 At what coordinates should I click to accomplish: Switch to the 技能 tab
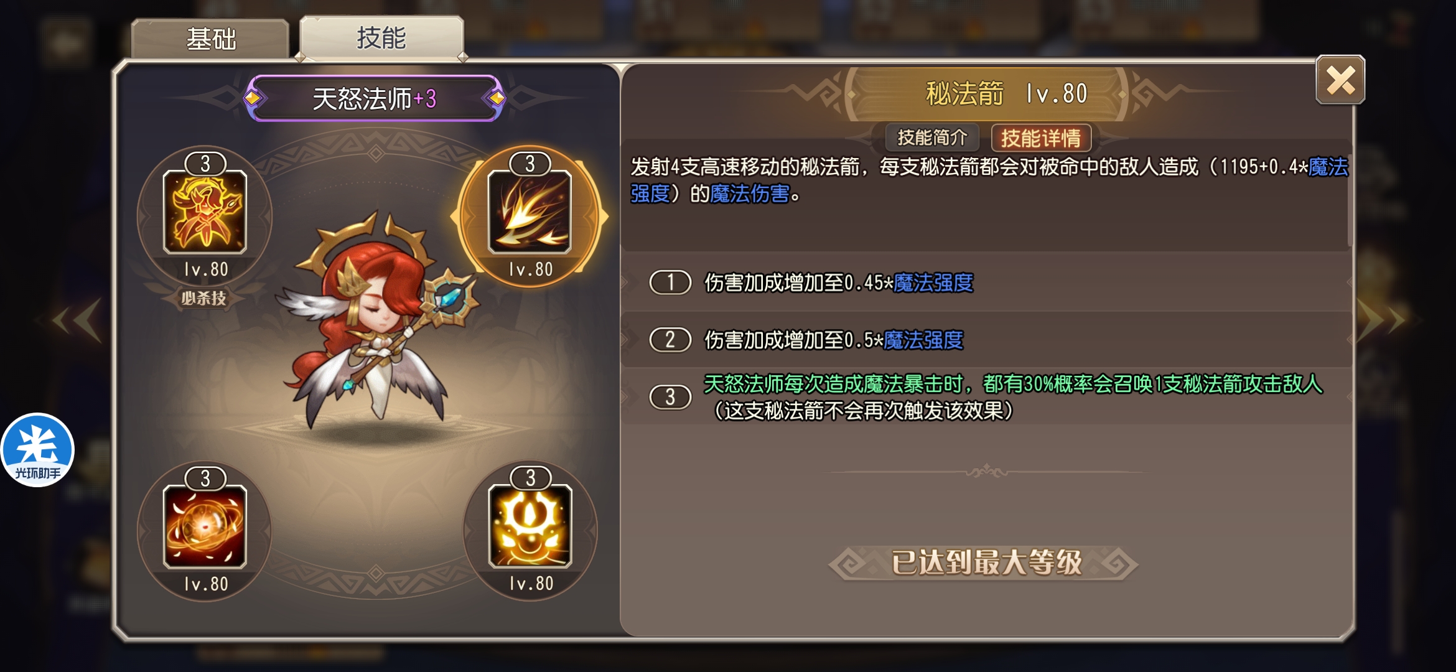coord(381,37)
